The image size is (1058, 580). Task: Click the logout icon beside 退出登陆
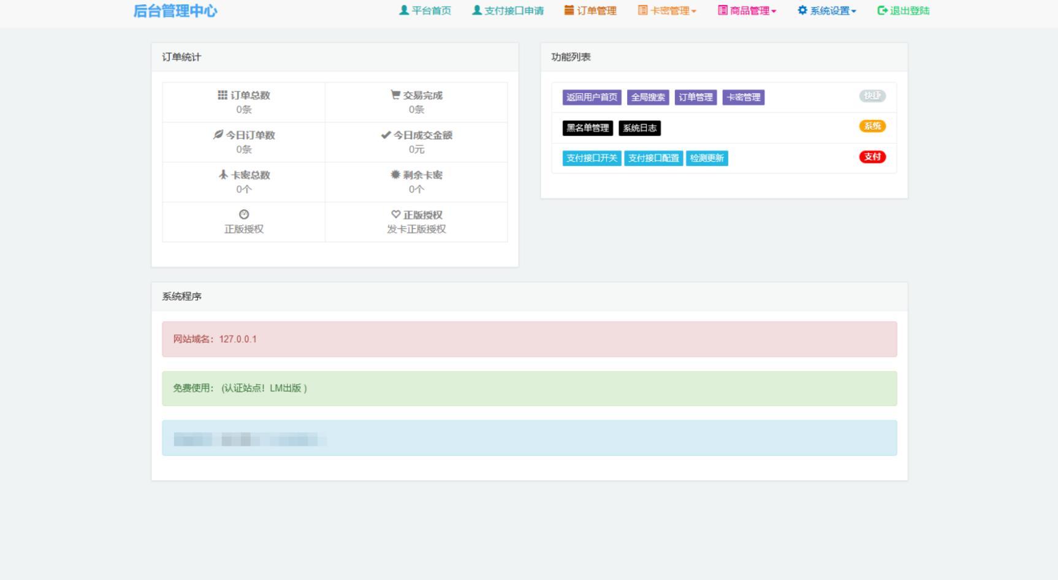883,10
